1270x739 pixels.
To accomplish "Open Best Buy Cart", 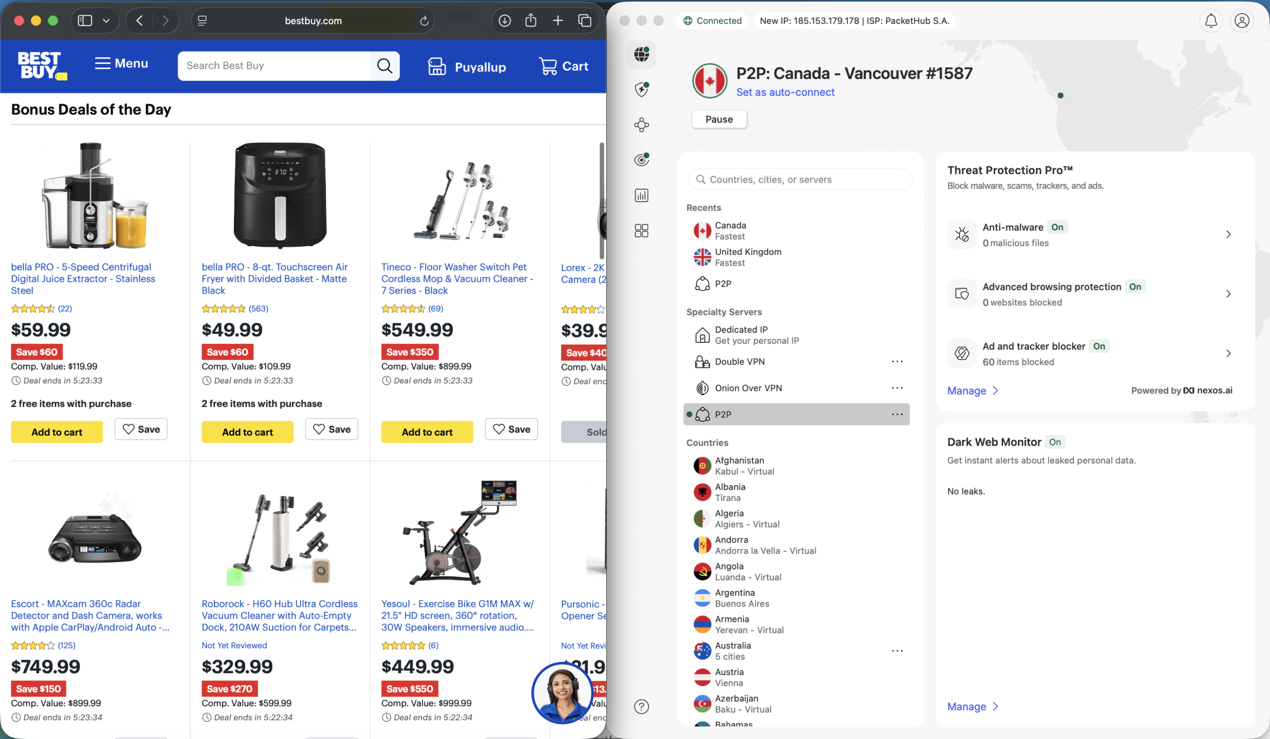I will [x=564, y=66].
